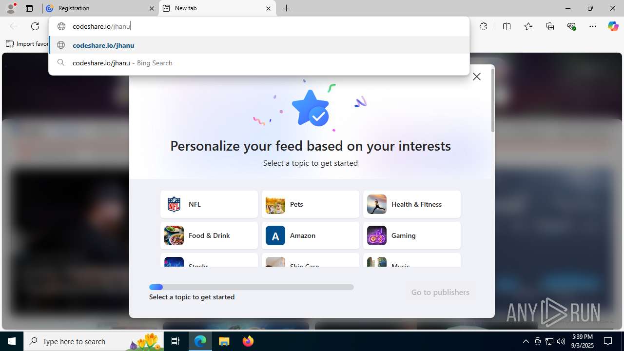
Task: Select the Health & Fitness topic
Action: pos(412,204)
